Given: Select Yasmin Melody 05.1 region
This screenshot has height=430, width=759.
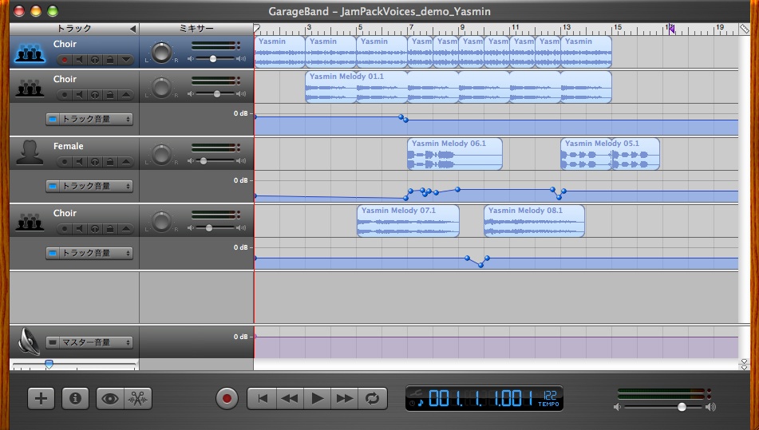Looking at the screenshot, I should pos(610,154).
